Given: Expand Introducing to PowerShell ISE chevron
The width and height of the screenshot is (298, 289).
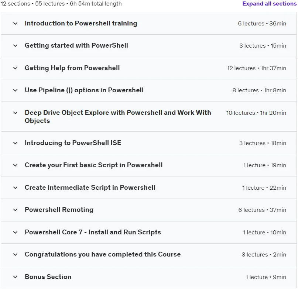Looking at the screenshot, I should tap(16, 143).
